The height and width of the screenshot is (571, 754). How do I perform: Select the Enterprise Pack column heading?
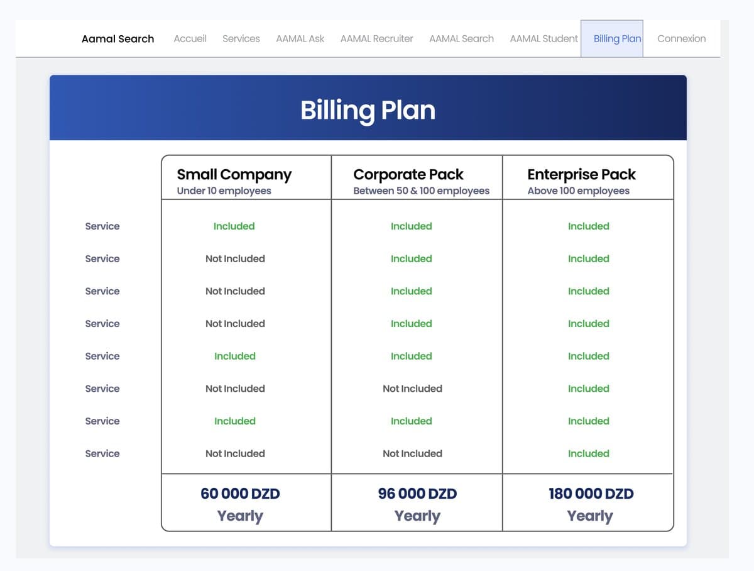[x=582, y=174]
